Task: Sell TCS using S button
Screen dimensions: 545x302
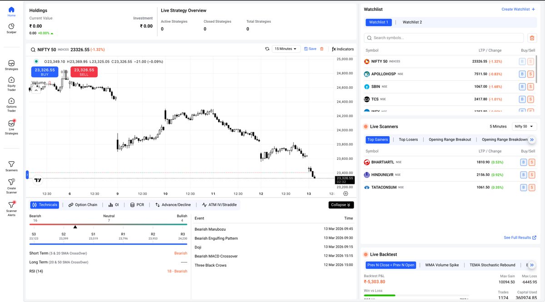Action: [531, 99]
